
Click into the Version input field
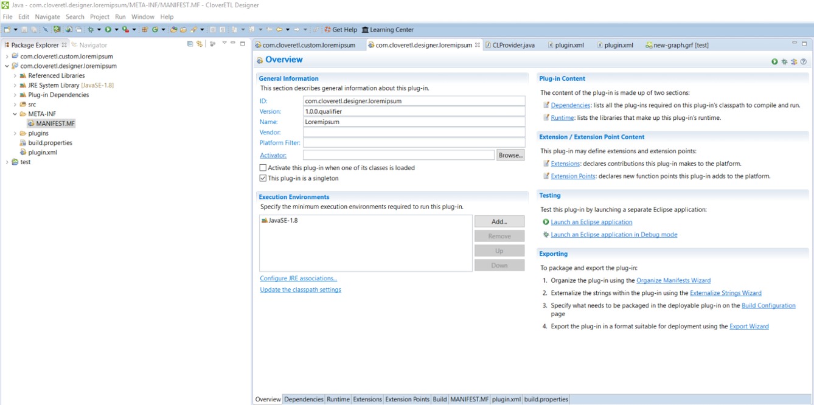pyautogui.click(x=414, y=111)
